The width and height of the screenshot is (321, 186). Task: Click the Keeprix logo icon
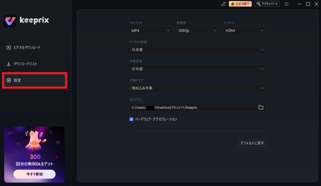pos(10,20)
